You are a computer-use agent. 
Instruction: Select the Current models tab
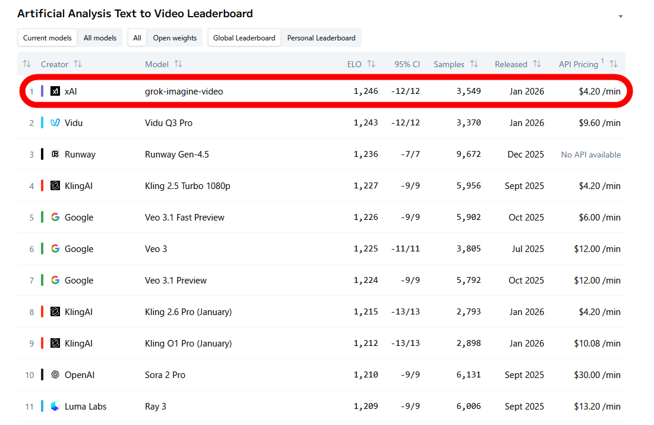(48, 38)
